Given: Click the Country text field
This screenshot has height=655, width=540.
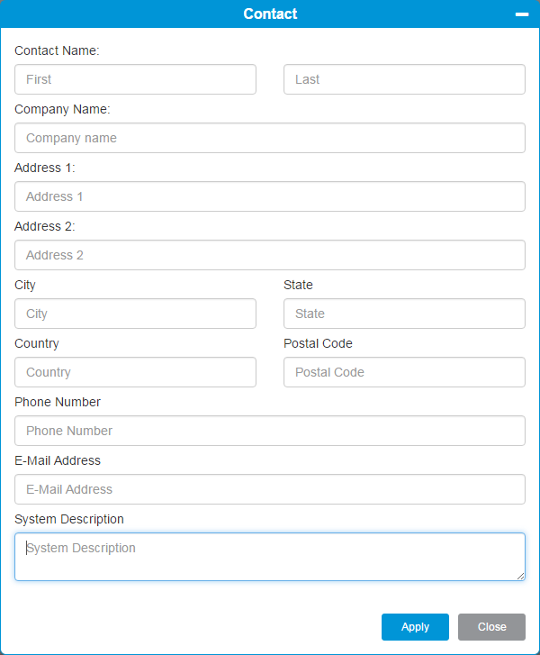Looking at the screenshot, I should tap(135, 372).
